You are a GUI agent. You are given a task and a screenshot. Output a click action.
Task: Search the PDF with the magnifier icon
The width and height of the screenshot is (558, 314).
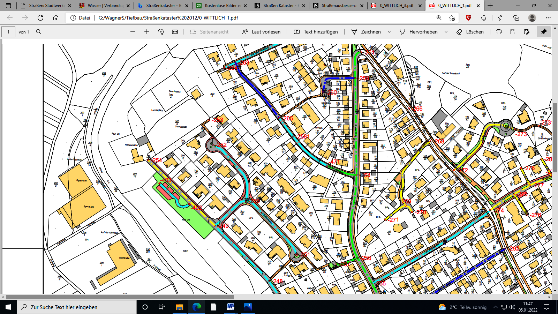click(39, 32)
